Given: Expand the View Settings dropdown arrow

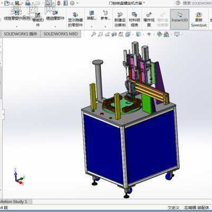Looking at the screenshot, I should [x=182, y=34].
